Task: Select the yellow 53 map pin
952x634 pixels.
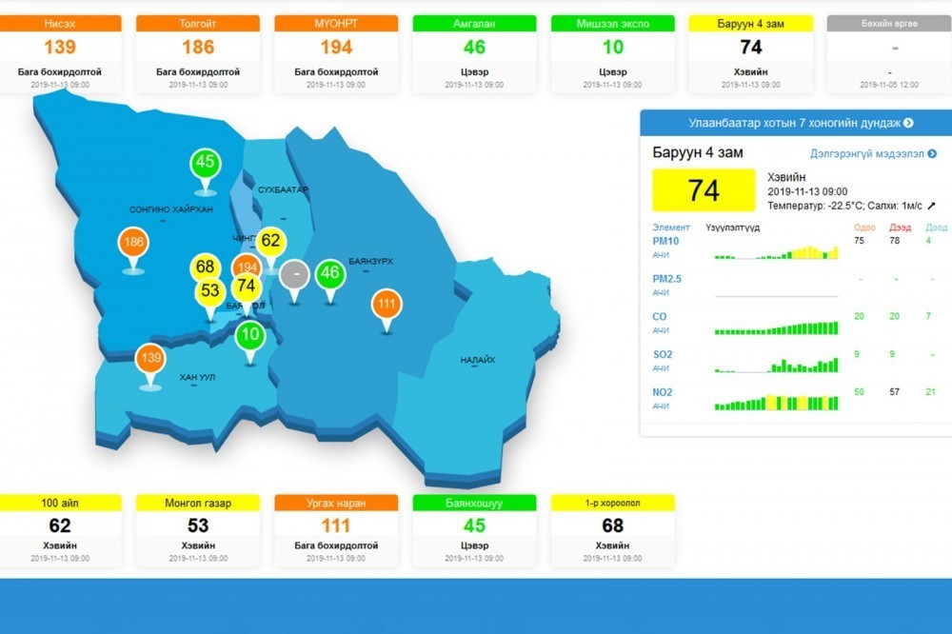Action: (x=210, y=290)
